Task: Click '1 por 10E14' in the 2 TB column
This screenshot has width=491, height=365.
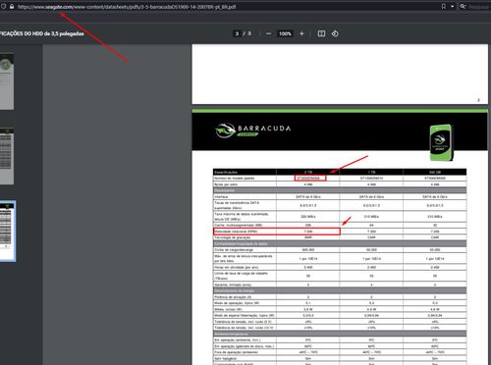Action: (x=308, y=259)
